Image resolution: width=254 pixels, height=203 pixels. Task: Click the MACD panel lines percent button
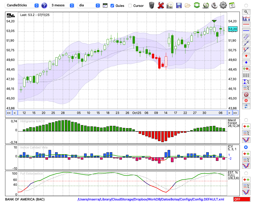pos(246,133)
